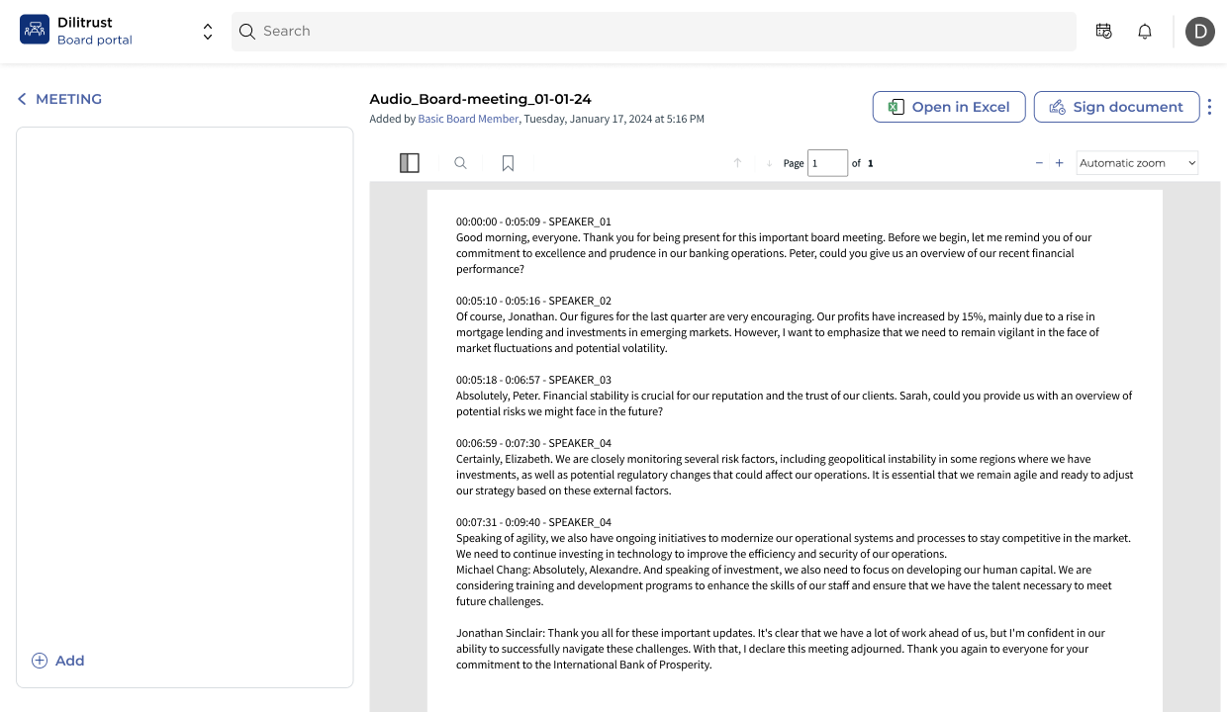The width and height of the screenshot is (1227, 712).
Task: Zoom in with the plus icon
Action: click(x=1059, y=163)
